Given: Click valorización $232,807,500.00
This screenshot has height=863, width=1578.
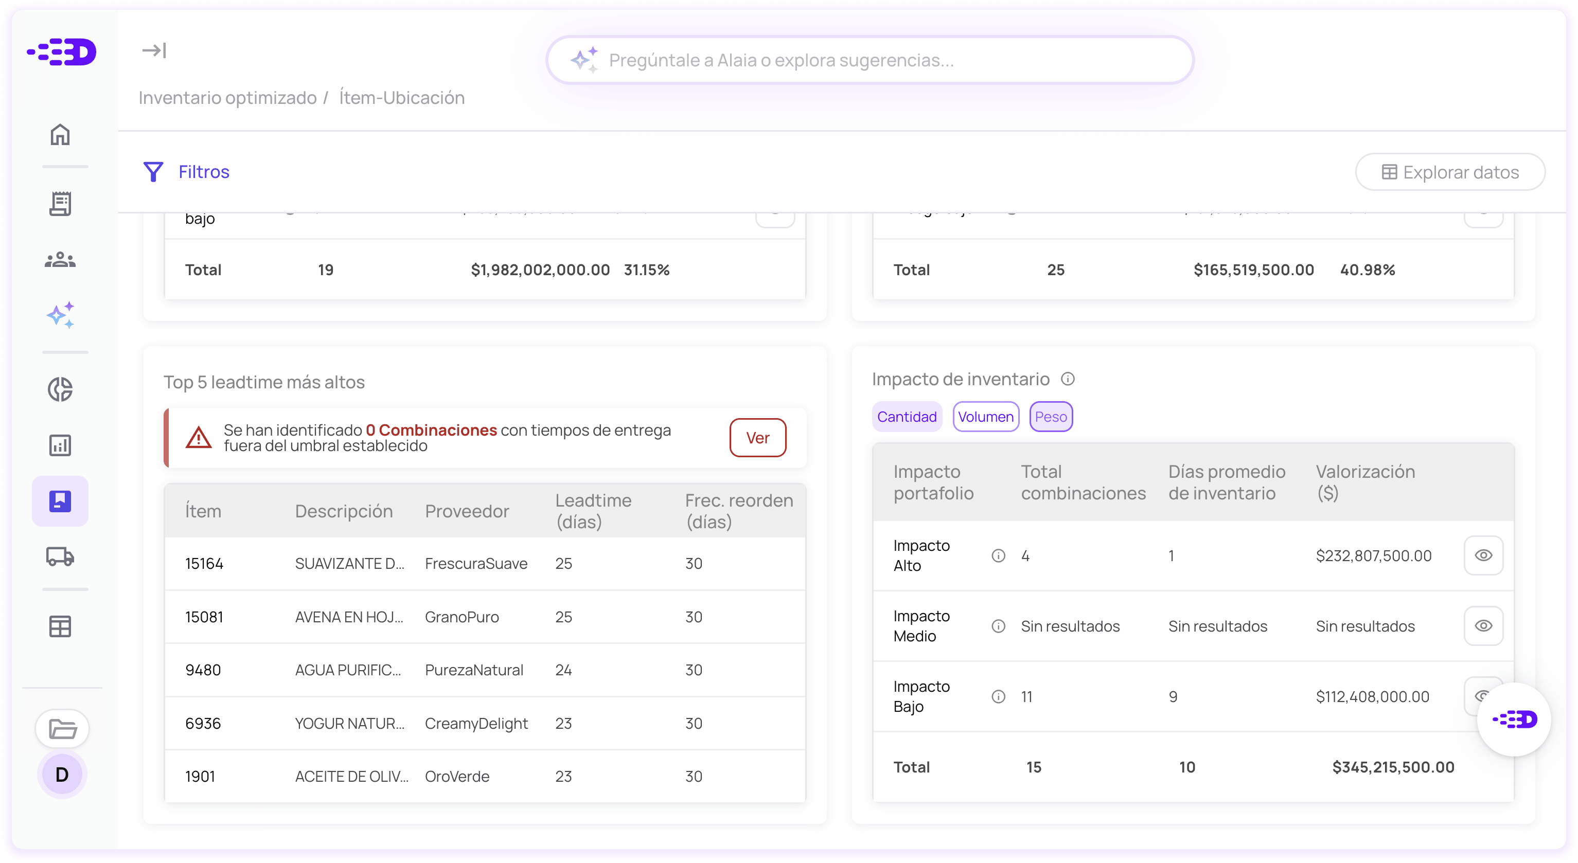Looking at the screenshot, I should tap(1373, 555).
